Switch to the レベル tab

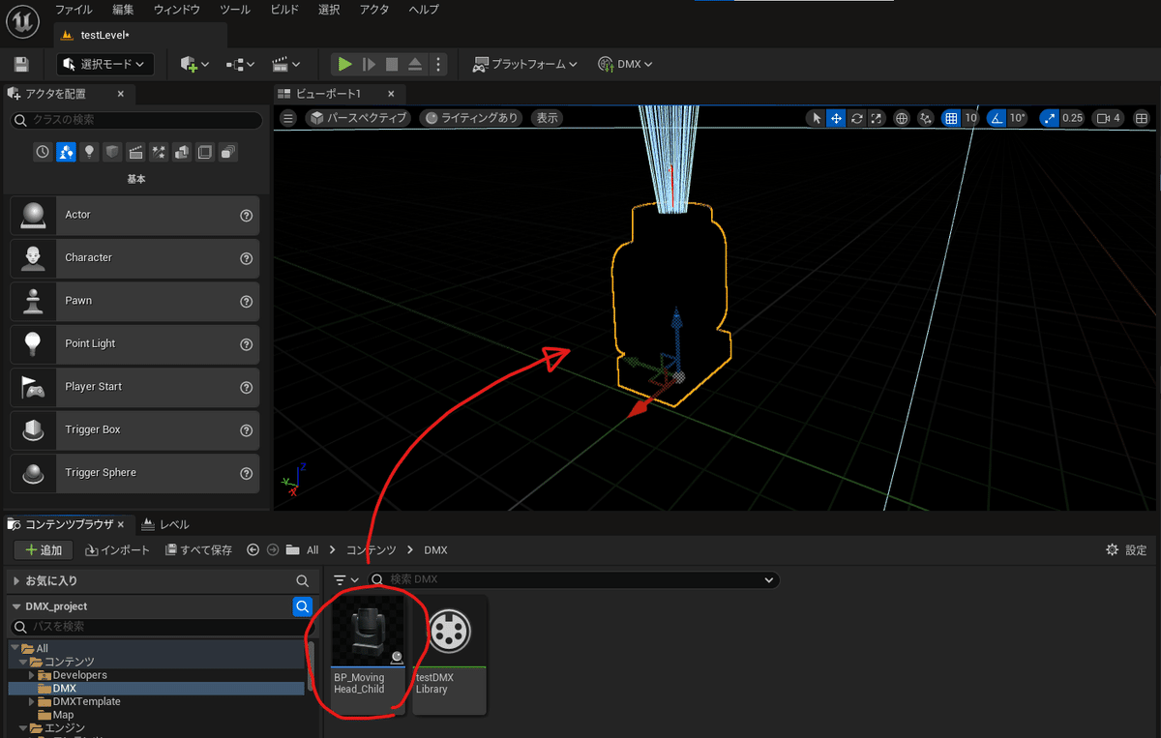(165, 524)
